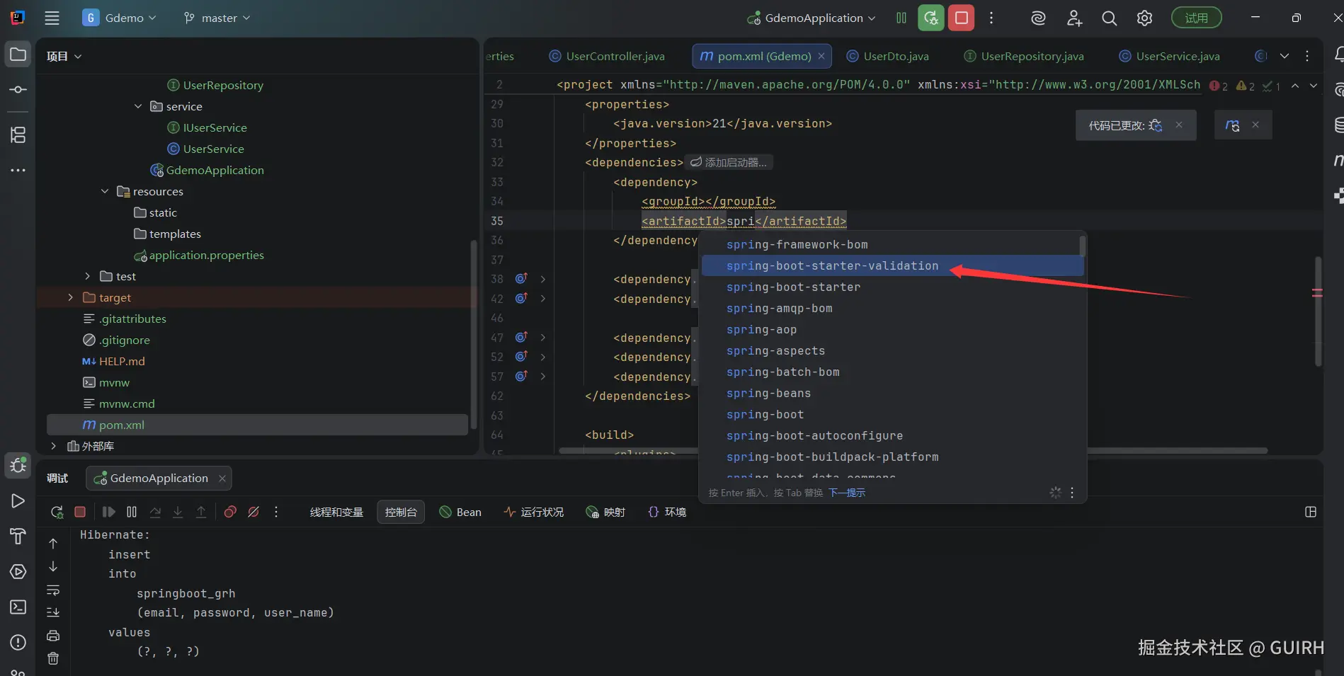This screenshot has width=1344, height=676.
Task: Close the GdemoApplication debug session tab
Action: (x=222, y=479)
